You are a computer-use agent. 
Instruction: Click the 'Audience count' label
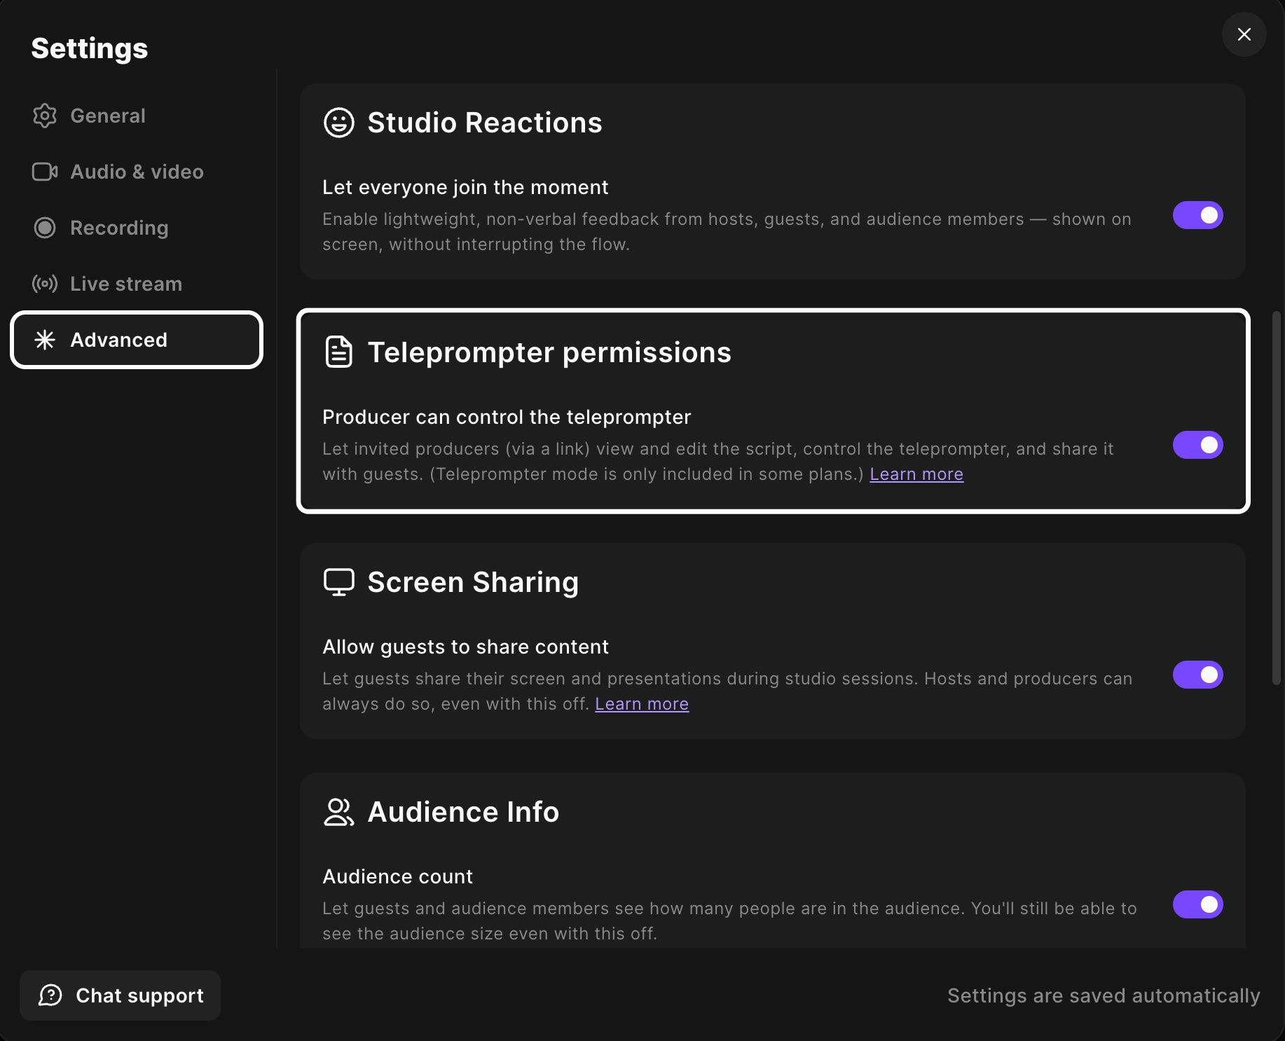(397, 876)
